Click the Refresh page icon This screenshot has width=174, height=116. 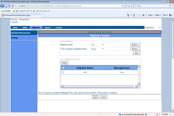128,6
